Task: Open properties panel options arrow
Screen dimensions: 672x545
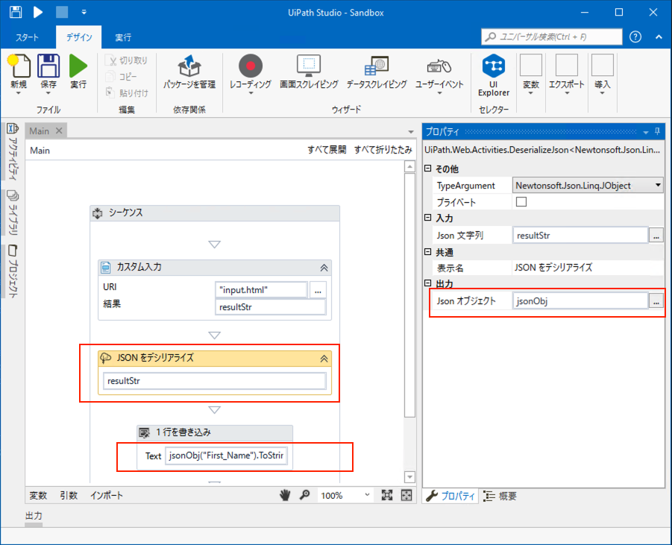Action: tap(646, 133)
